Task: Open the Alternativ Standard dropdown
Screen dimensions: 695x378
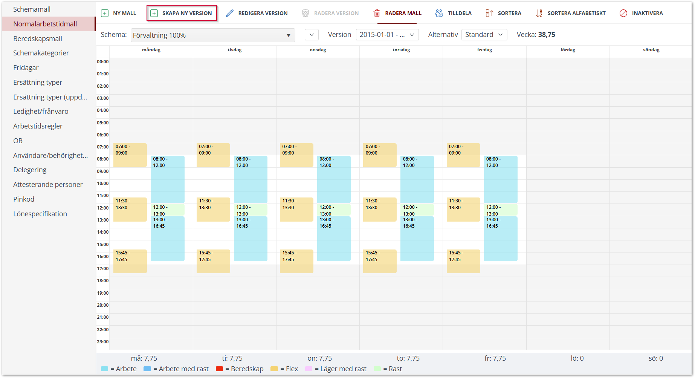Action: (484, 35)
